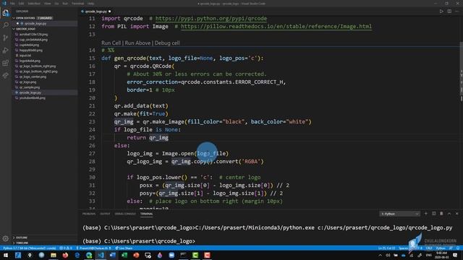This screenshot has width=463, height=260.
Task: Open qr_sample.png in the file tree
Action: pyautogui.click(x=30, y=87)
